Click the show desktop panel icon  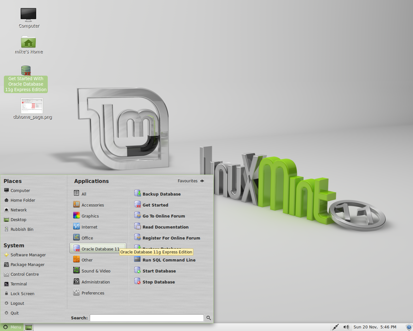29,327
